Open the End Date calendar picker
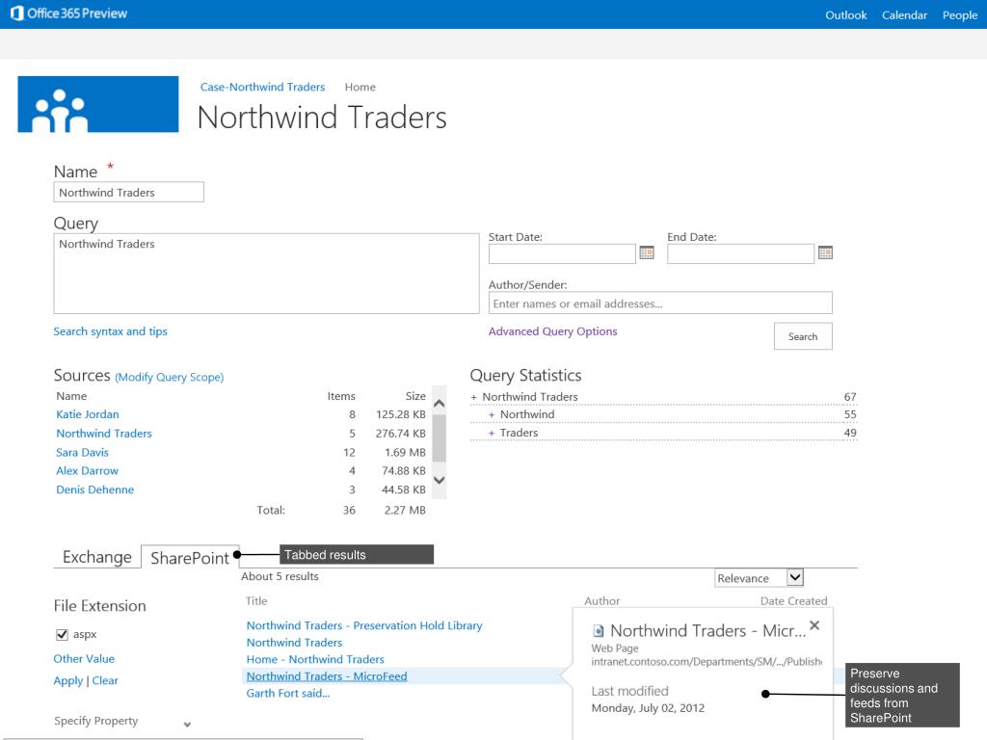This screenshot has height=740, width=987. pos(825,253)
